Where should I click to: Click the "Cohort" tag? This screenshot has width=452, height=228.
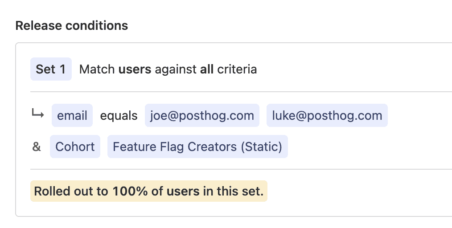(x=75, y=147)
